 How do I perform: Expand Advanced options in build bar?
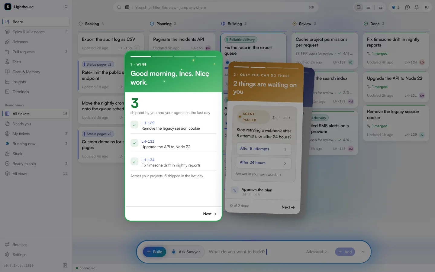coord(317,252)
